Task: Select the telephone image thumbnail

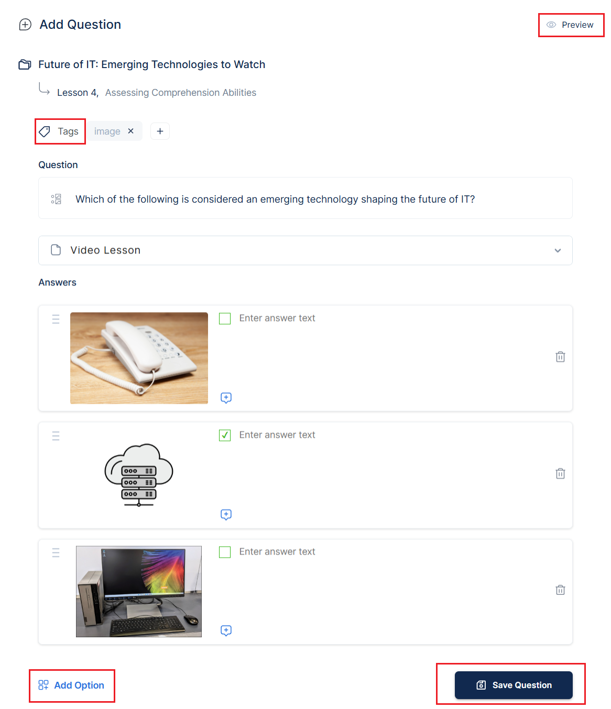Action: pos(139,358)
